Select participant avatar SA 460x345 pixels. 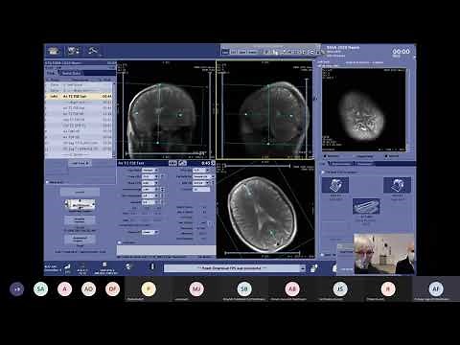click(40, 289)
